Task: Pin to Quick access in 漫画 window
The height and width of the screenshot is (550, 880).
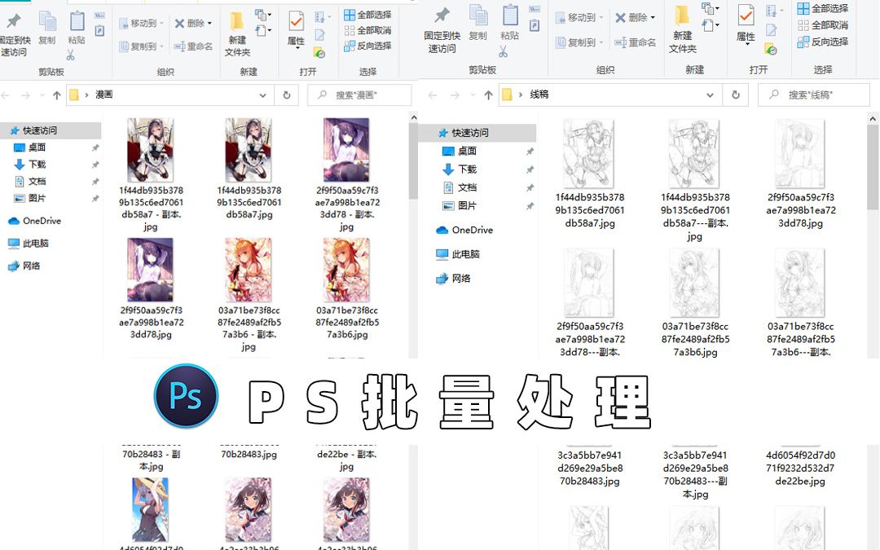Action: 15,35
